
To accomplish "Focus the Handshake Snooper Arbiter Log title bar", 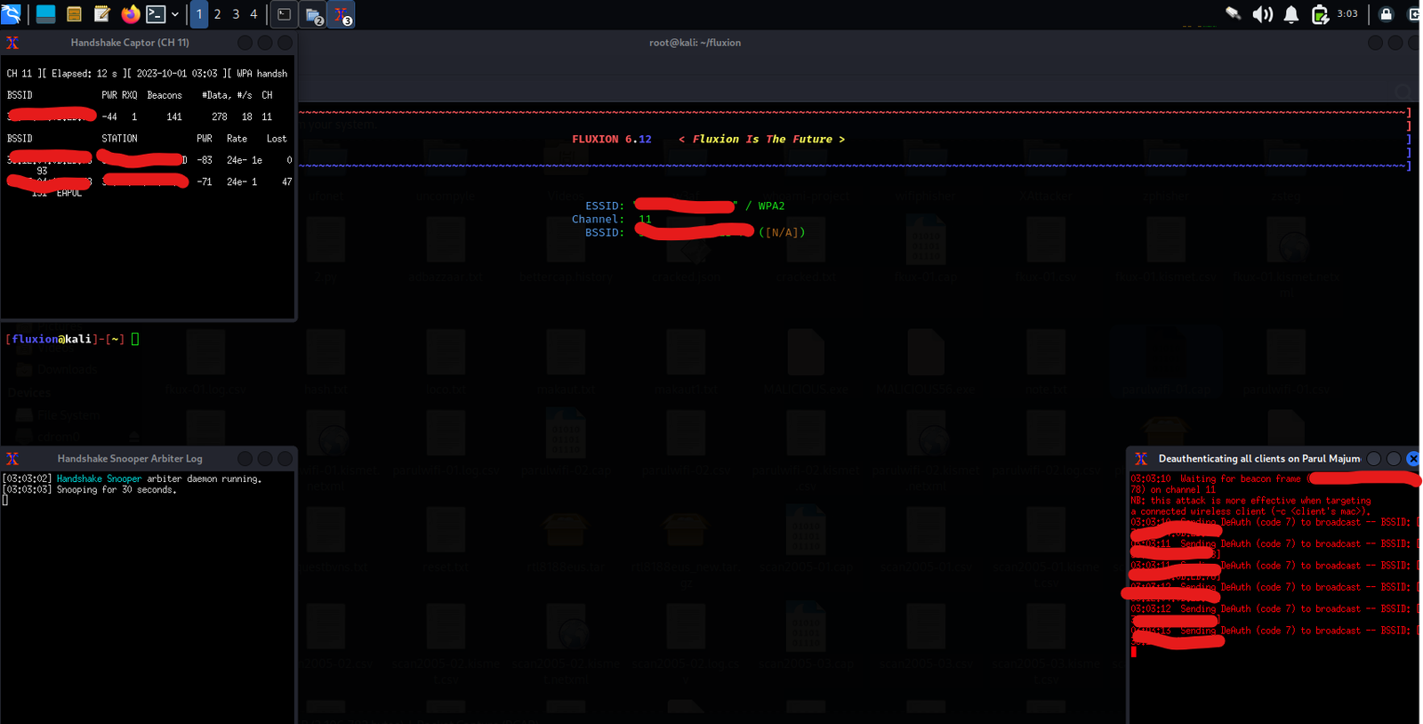I will click(130, 459).
